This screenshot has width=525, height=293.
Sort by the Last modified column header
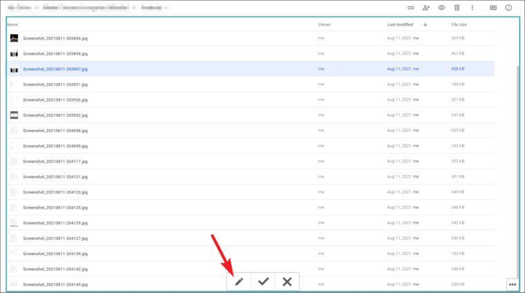[400, 24]
